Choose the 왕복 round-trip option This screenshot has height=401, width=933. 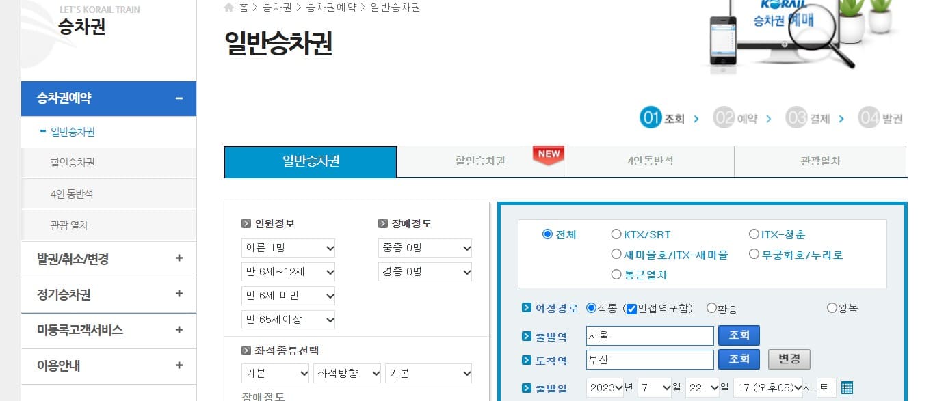coord(832,308)
